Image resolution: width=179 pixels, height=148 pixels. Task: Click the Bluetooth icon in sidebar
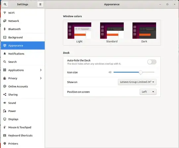click(x=5, y=29)
